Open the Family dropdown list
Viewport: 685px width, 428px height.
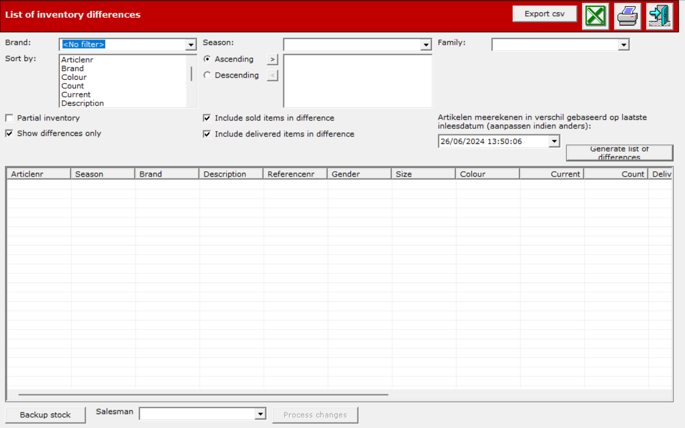pyautogui.click(x=624, y=45)
